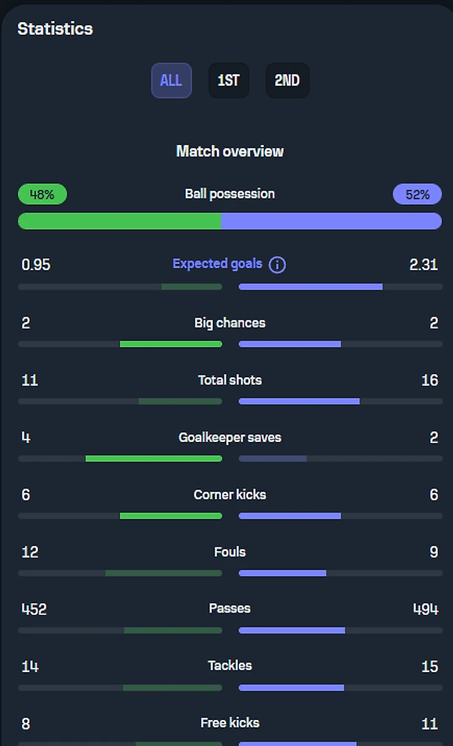The image size is (453, 746).
Task: Switch to the 1ST half tab
Action: point(228,81)
